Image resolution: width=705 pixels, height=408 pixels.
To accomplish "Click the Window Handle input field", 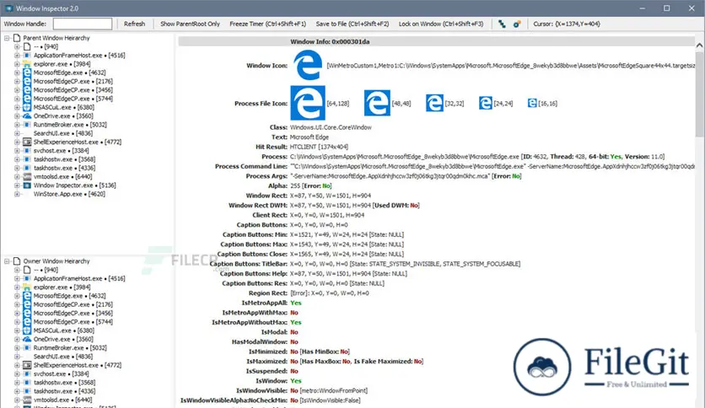I will click(83, 24).
